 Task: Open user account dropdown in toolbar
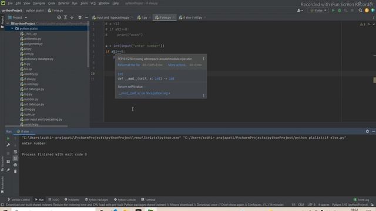(x=300, y=11)
